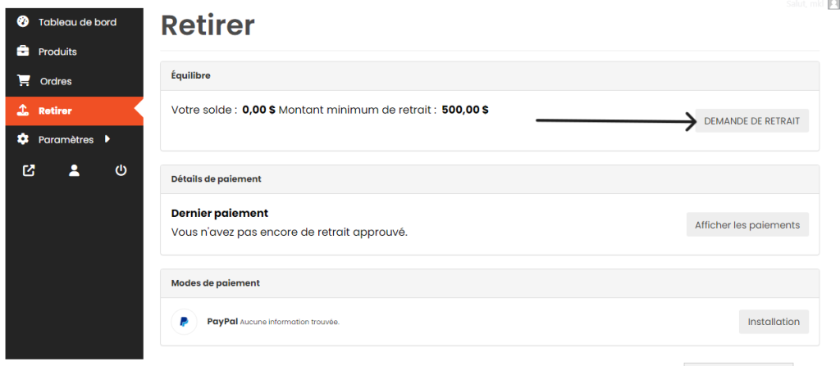Click the PayPal logo icon
This screenshot has width=840, height=366.
[x=184, y=322]
